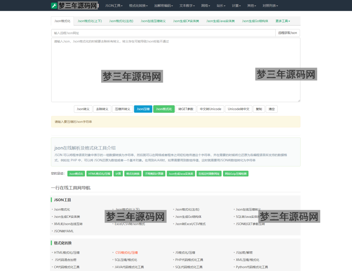This screenshot has width=352, height=271.
Task: Click the 网站Gzip压缩检测 footprint tag
Action: (236, 174)
